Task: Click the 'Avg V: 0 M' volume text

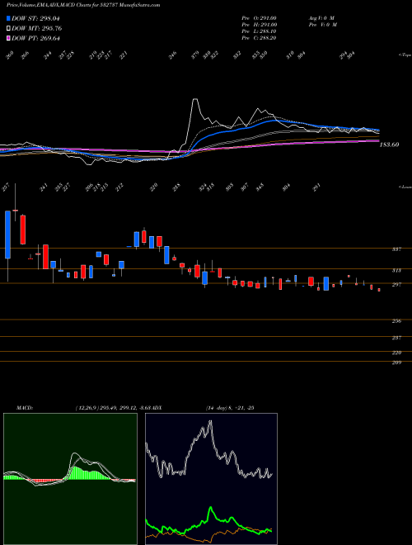Action: (321, 17)
